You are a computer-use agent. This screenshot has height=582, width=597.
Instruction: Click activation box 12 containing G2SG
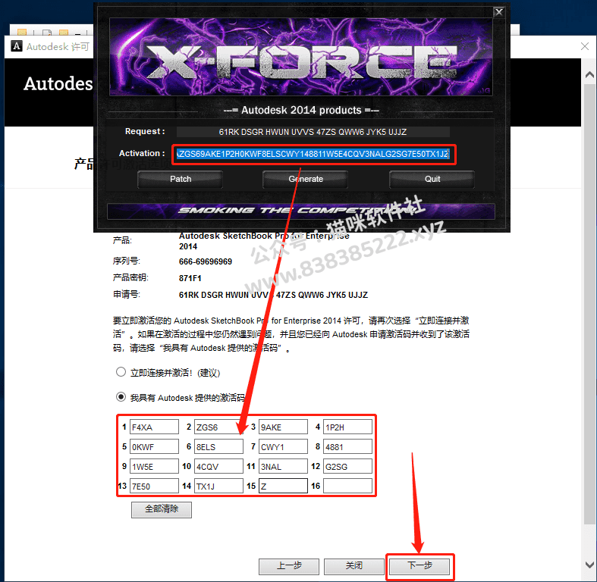[347, 466]
